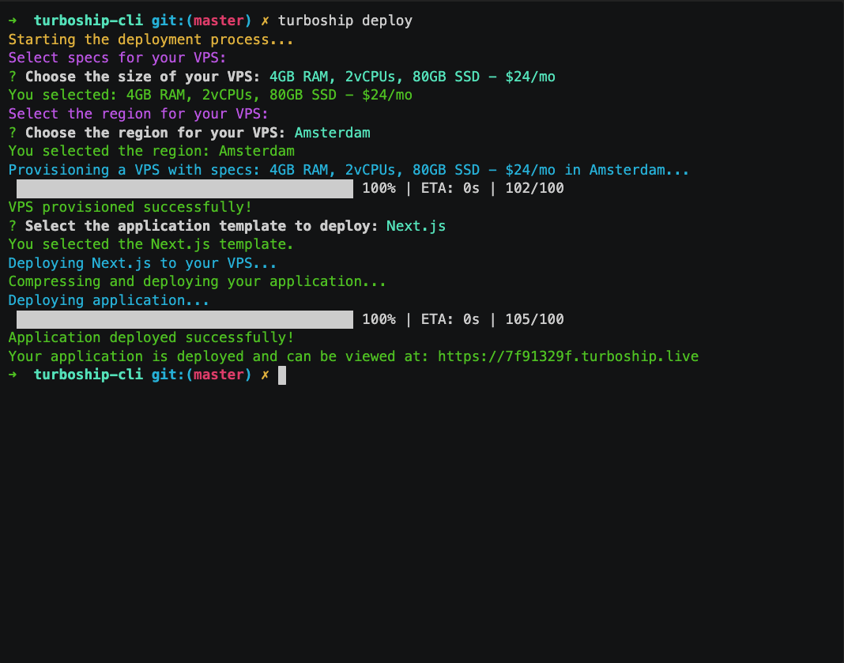Screen dimensions: 844x663
Task: Click 'Application deployed successfully!' message
Action: [x=151, y=337]
